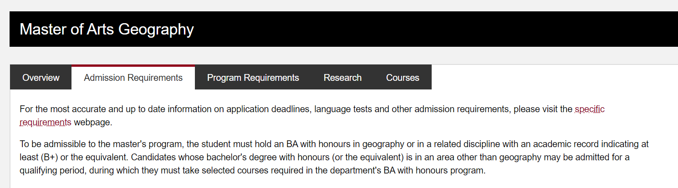The height and width of the screenshot is (188, 678).
Task: Open the Overview tab
Action: pyautogui.click(x=41, y=78)
